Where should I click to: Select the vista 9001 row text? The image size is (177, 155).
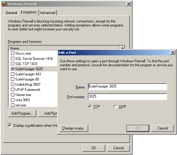tap(23, 100)
